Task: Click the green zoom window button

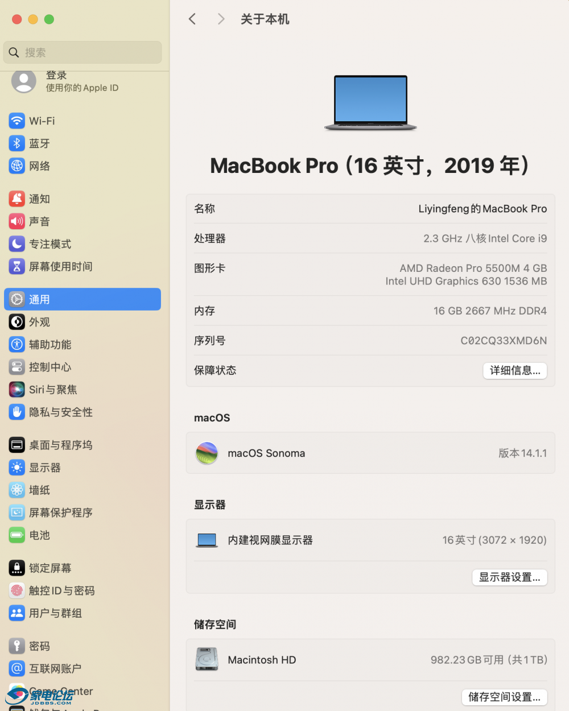Action: click(x=49, y=19)
